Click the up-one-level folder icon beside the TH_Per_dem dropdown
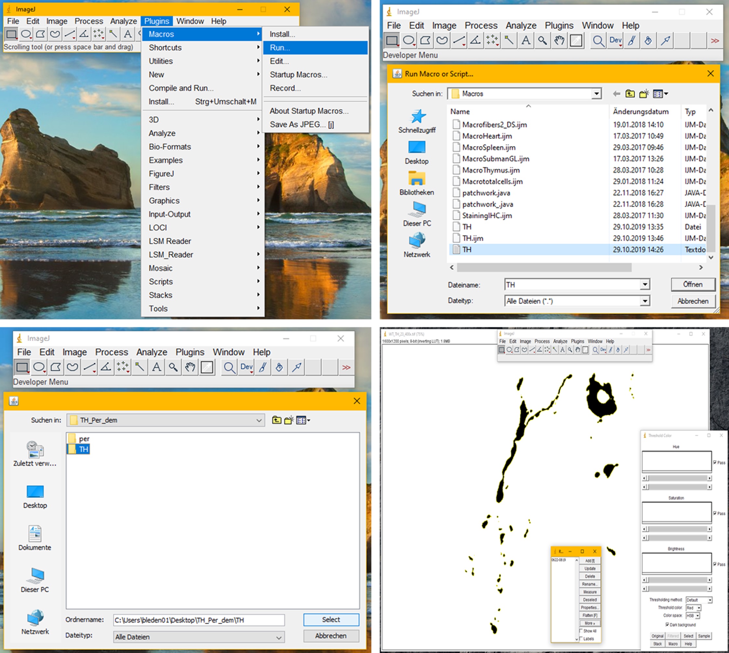 pyautogui.click(x=277, y=420)
